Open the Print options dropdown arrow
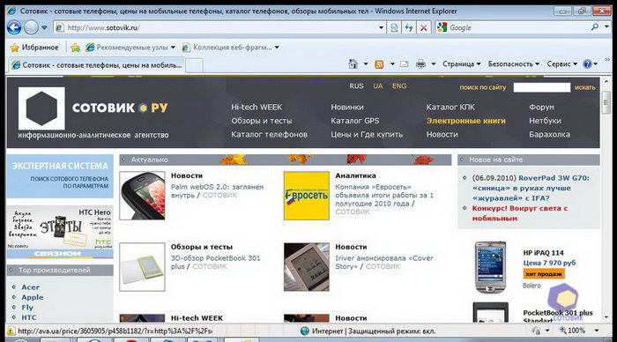Image resolution: width=617 pixels, height=342 pixels. [x=434, y=63]
